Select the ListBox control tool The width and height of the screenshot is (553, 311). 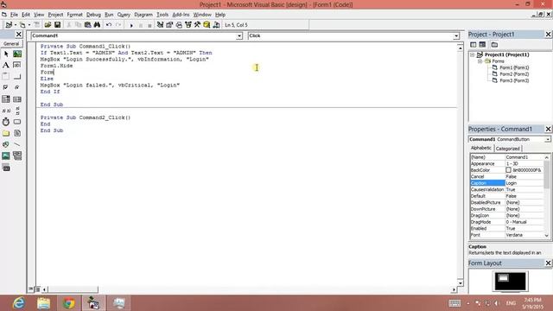(x=17, y=99)
